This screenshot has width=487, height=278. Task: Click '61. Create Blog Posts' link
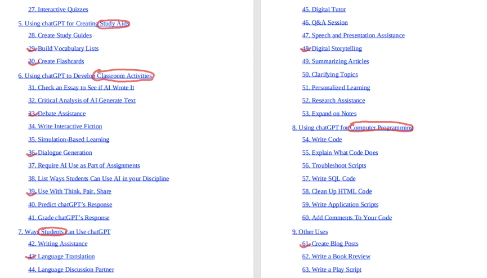[330, 244]
